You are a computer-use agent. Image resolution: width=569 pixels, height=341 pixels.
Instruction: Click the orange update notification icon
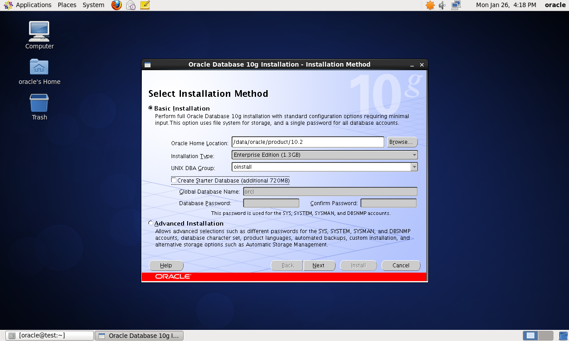pos(430,5)
